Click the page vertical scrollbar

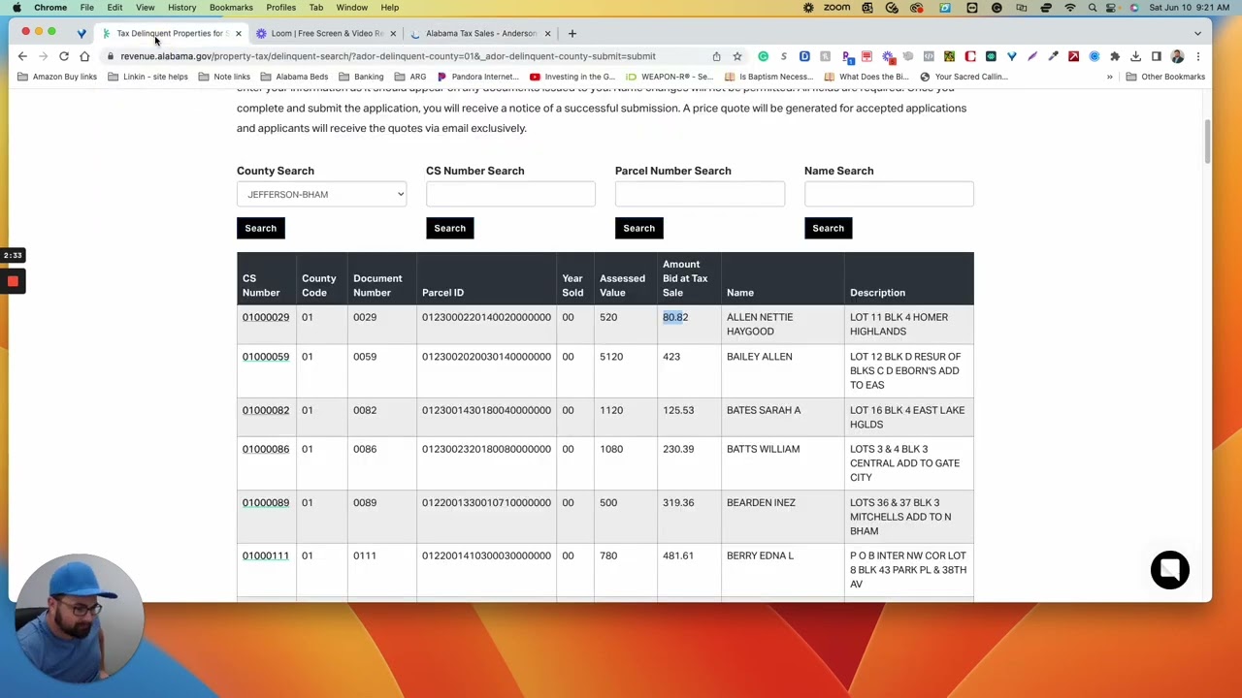click(1207, 142)
